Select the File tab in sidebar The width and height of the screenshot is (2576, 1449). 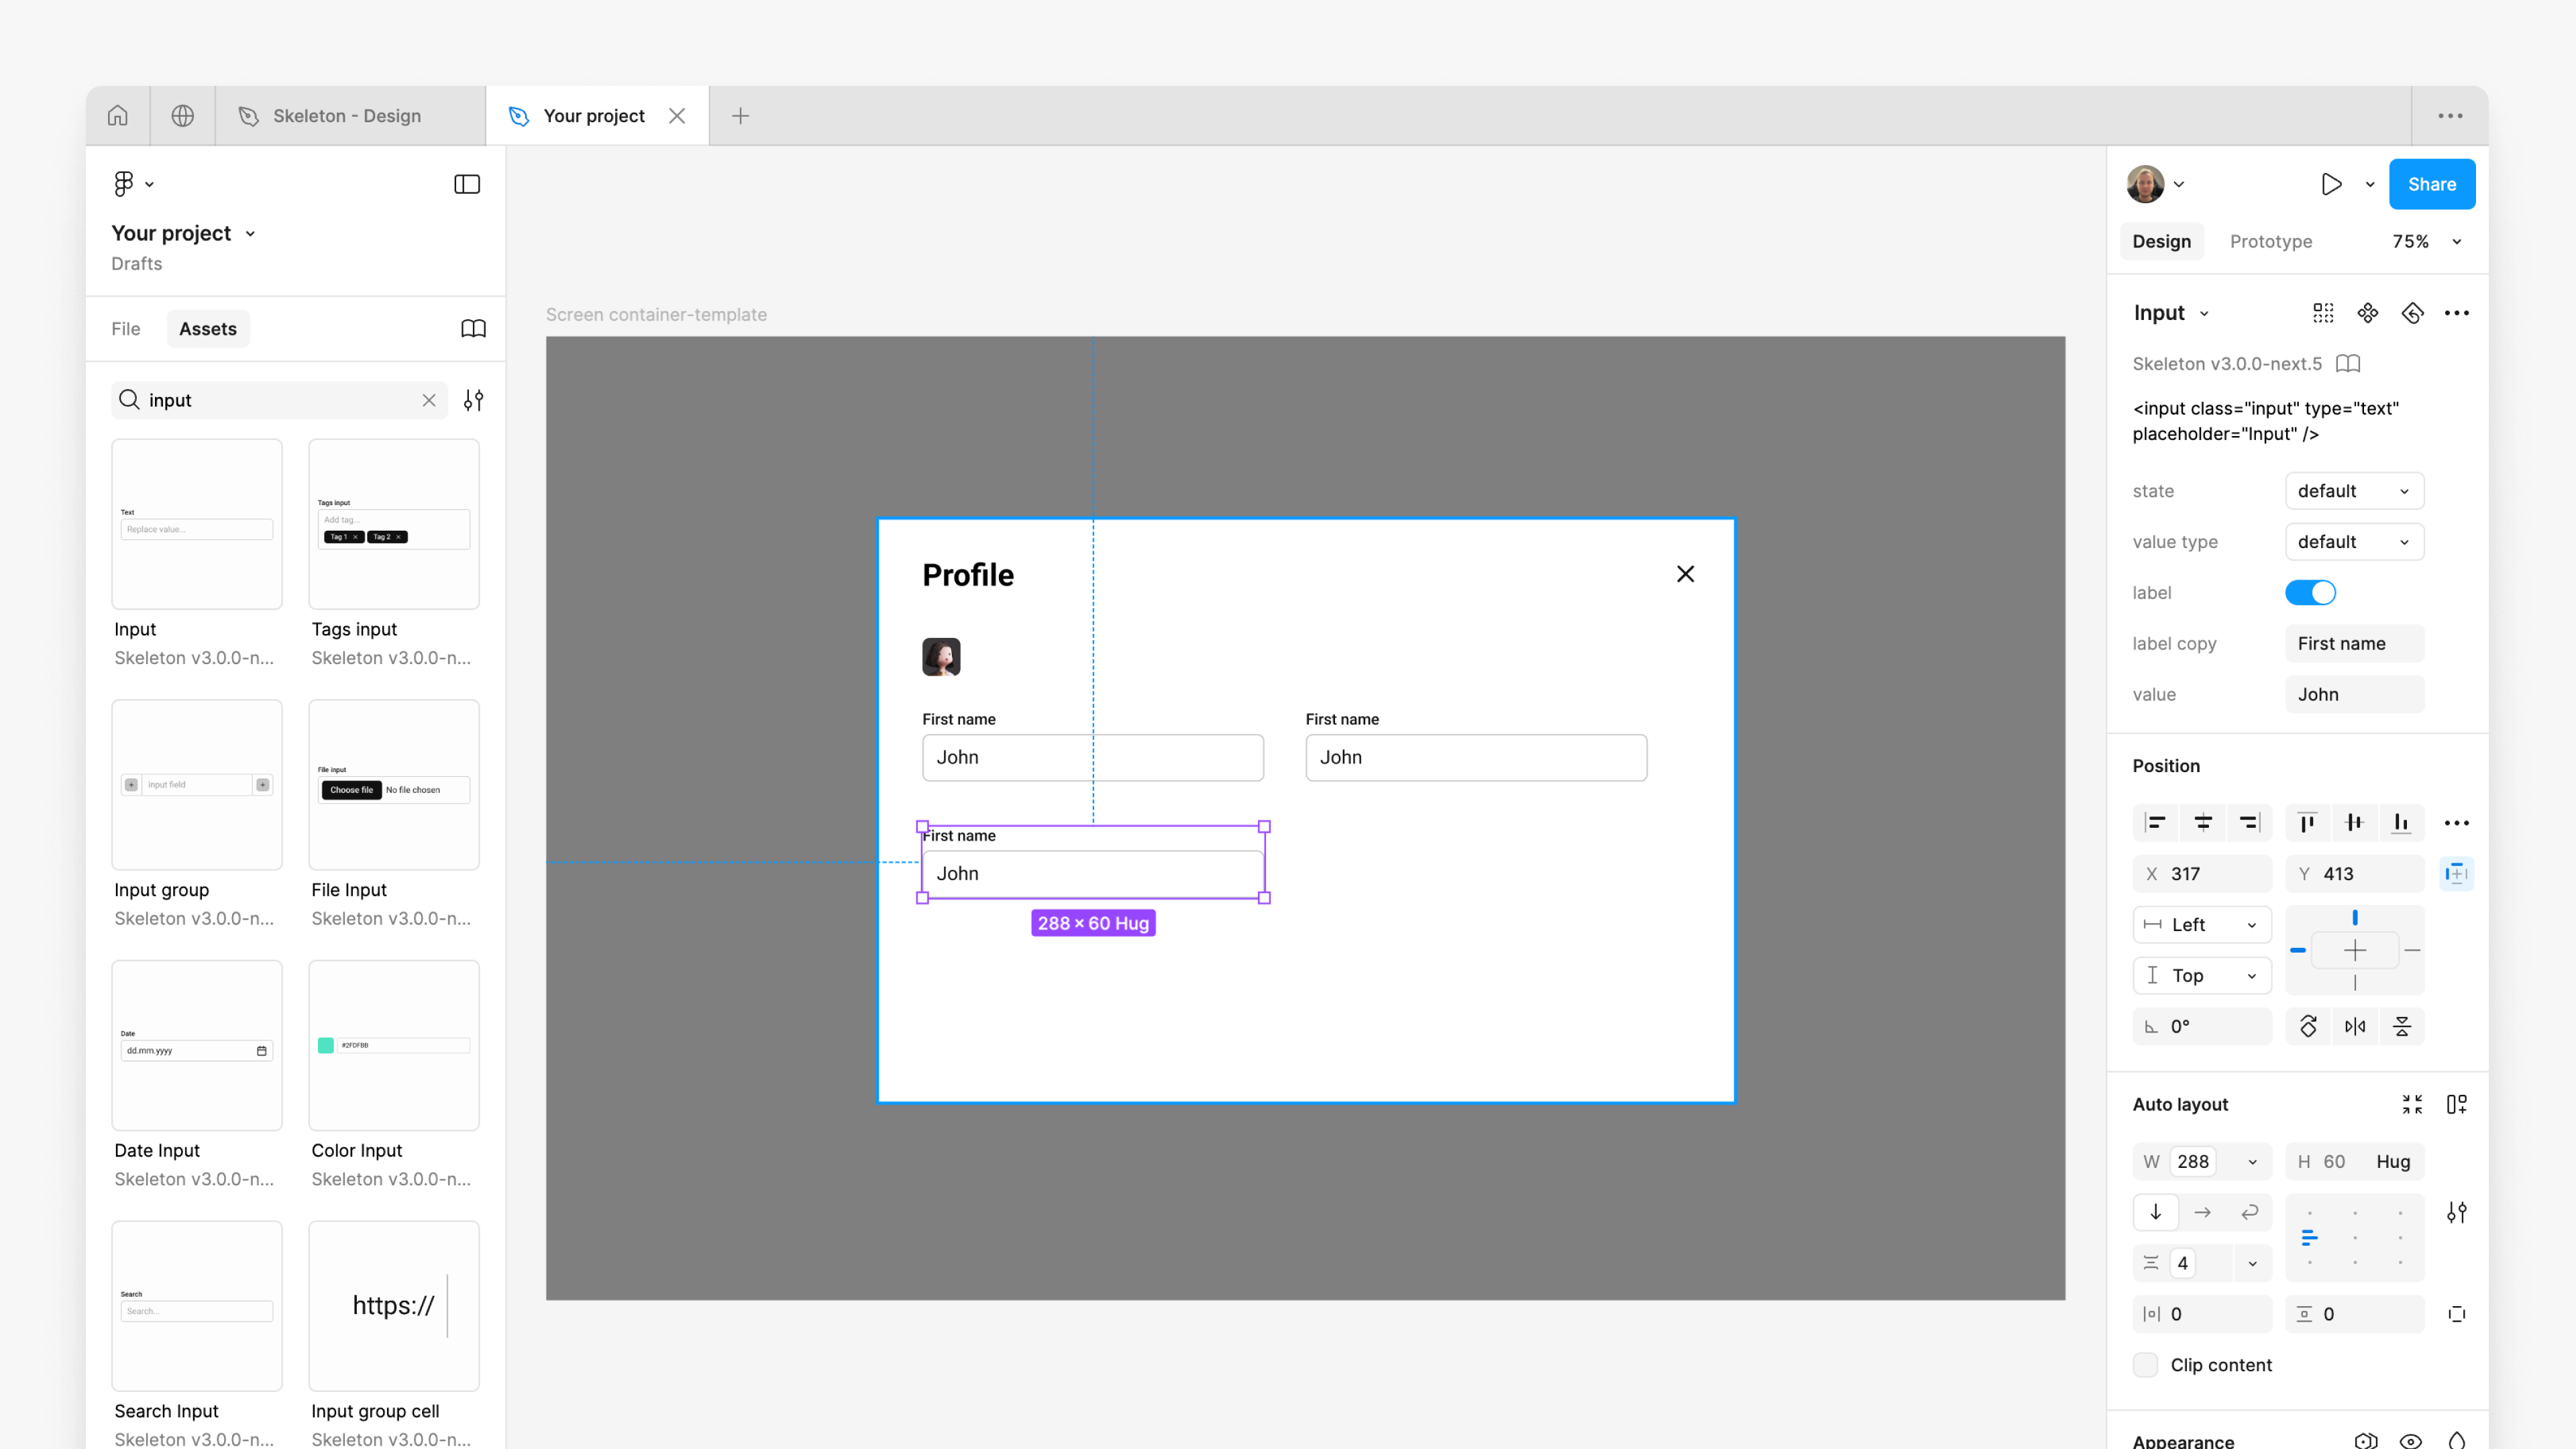coord(125,329)
